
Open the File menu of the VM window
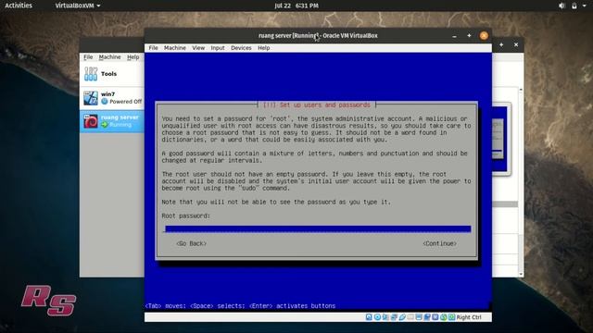coord(153,48)
